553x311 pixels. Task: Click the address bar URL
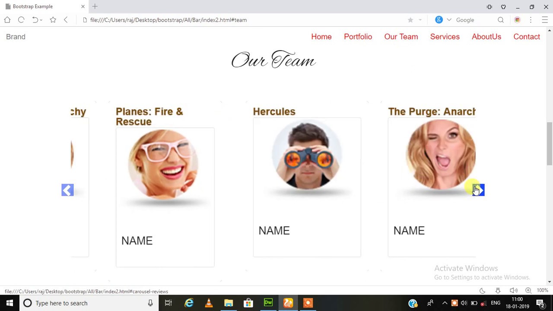(168, 20)
